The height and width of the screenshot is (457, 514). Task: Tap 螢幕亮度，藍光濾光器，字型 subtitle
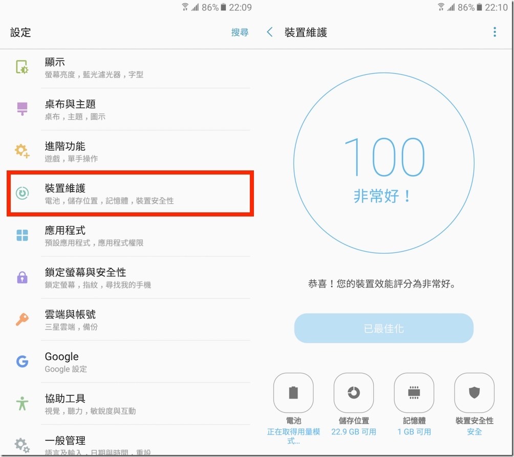[x=94, y=75]
